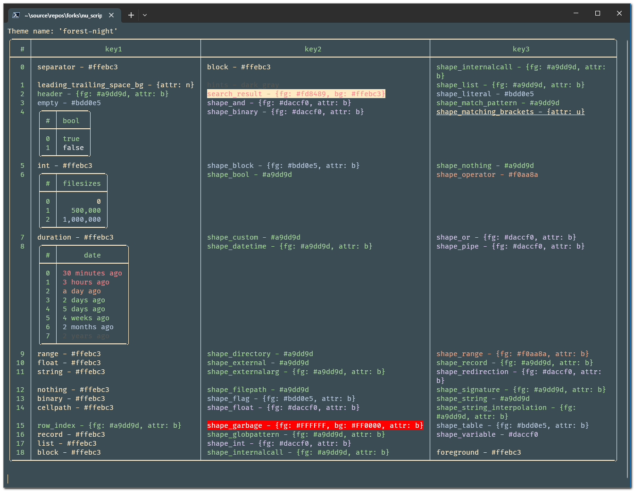Viewport: 634px width, 491px height.
Task: Click 'leading_trailing_space_bg - {attr: n}' entry
Action: pyautogui.click(x=116, y=85)
